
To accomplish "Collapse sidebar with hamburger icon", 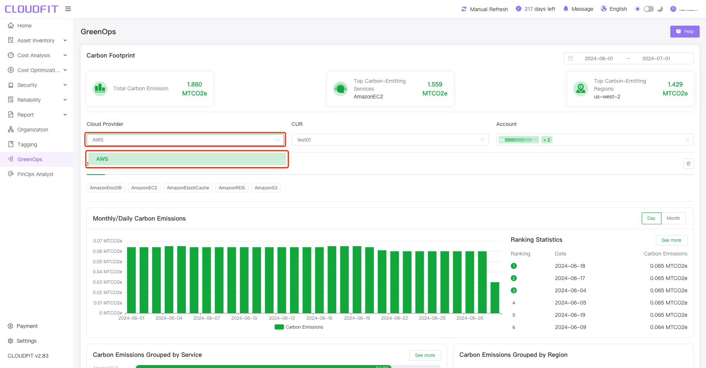I will 68,9.
